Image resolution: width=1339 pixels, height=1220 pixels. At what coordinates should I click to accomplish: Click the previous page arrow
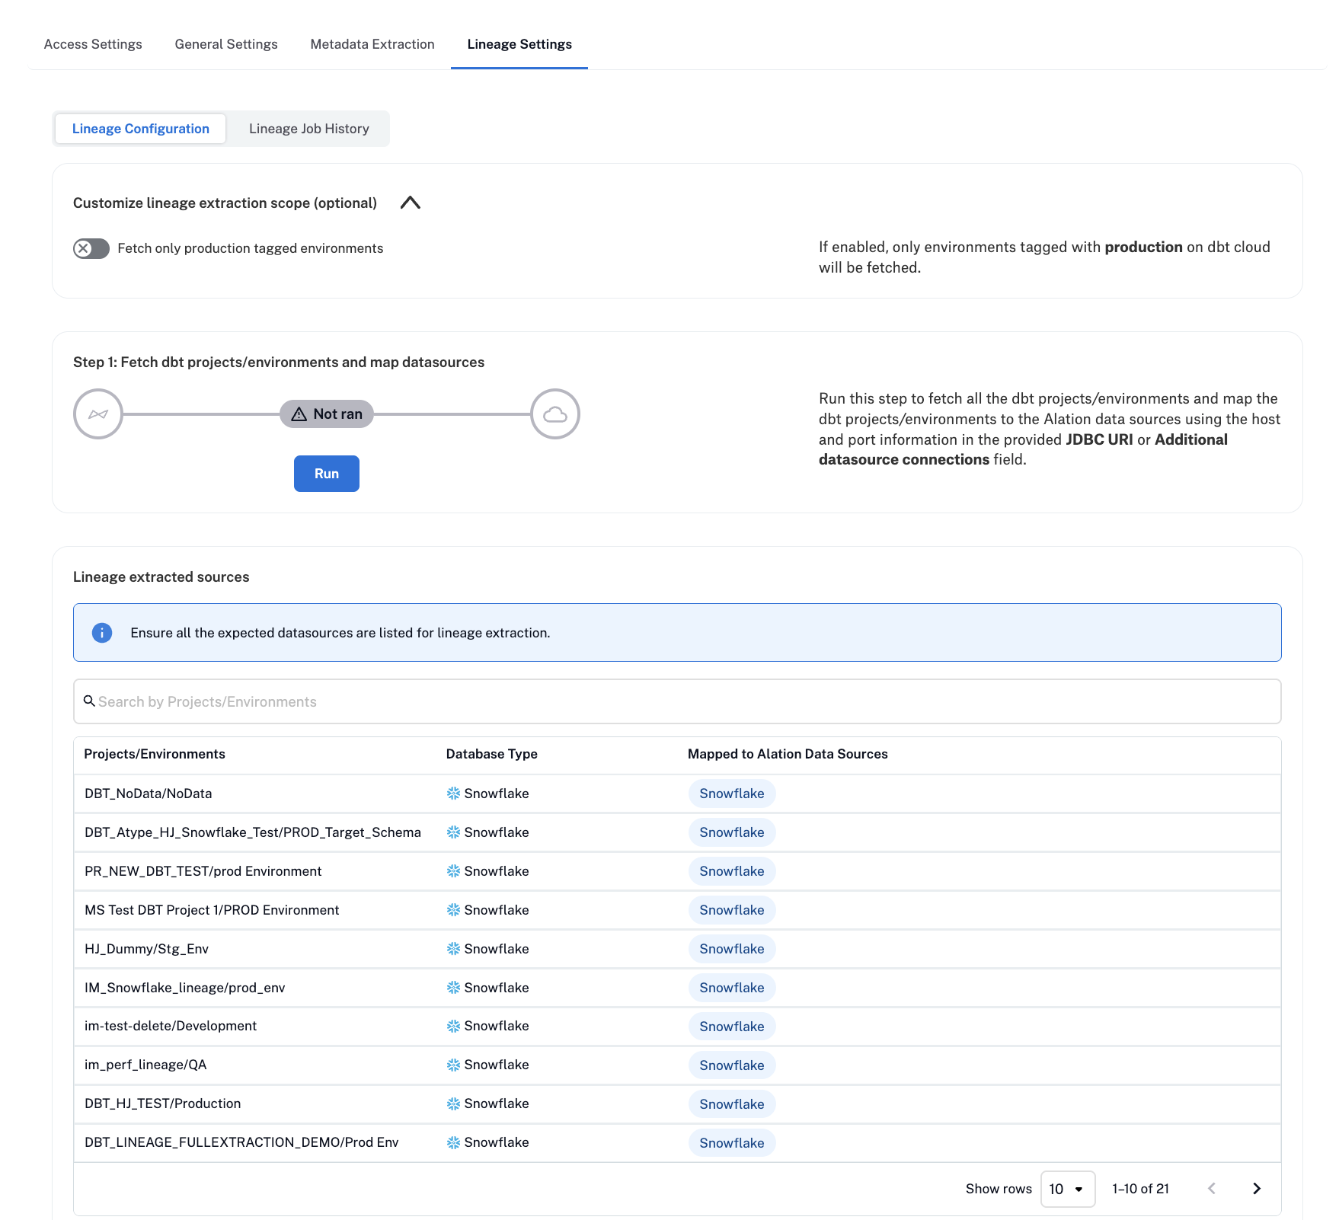coord(1211,1189)
